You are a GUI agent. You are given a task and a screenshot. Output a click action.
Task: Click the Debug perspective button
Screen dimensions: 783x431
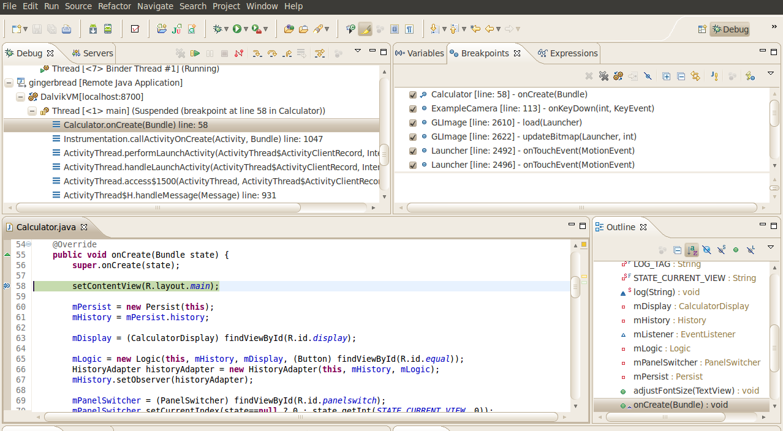(x=730, y=29)
